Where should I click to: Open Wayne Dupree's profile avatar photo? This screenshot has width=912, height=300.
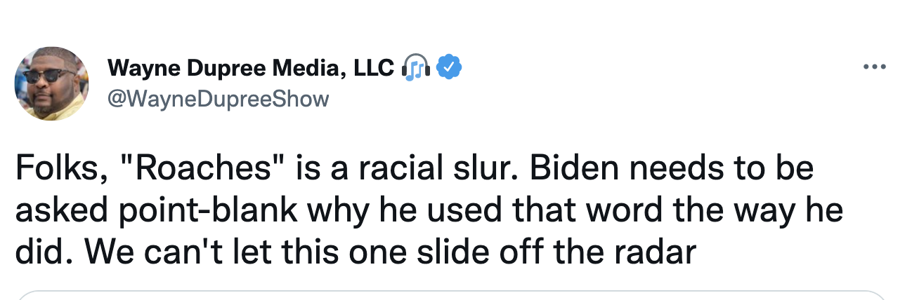pos(51,83)
